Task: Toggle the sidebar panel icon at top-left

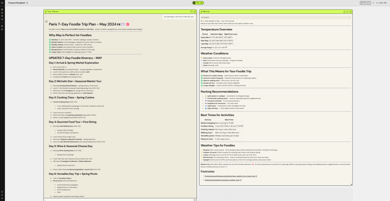Action: point(2,3)
